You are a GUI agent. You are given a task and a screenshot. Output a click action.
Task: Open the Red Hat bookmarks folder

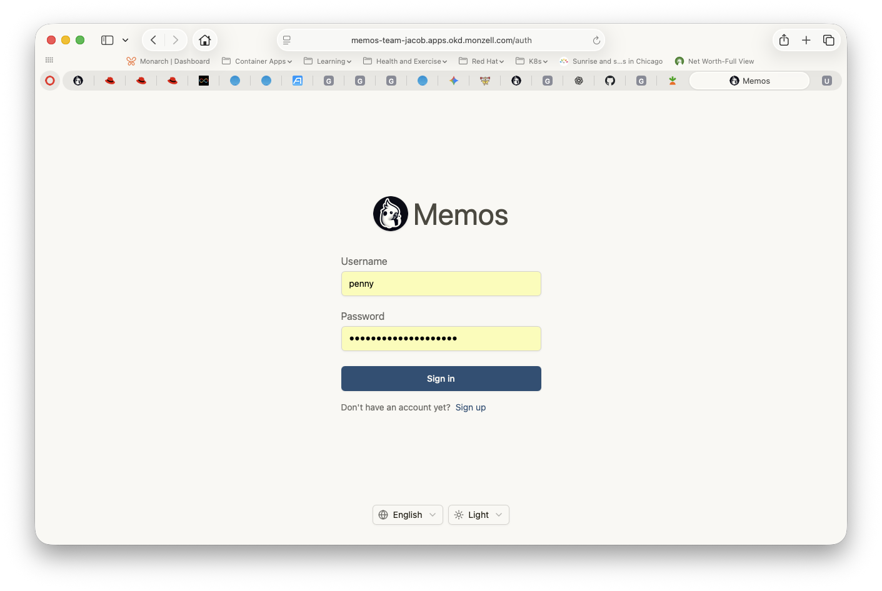[x=481, y=61]
